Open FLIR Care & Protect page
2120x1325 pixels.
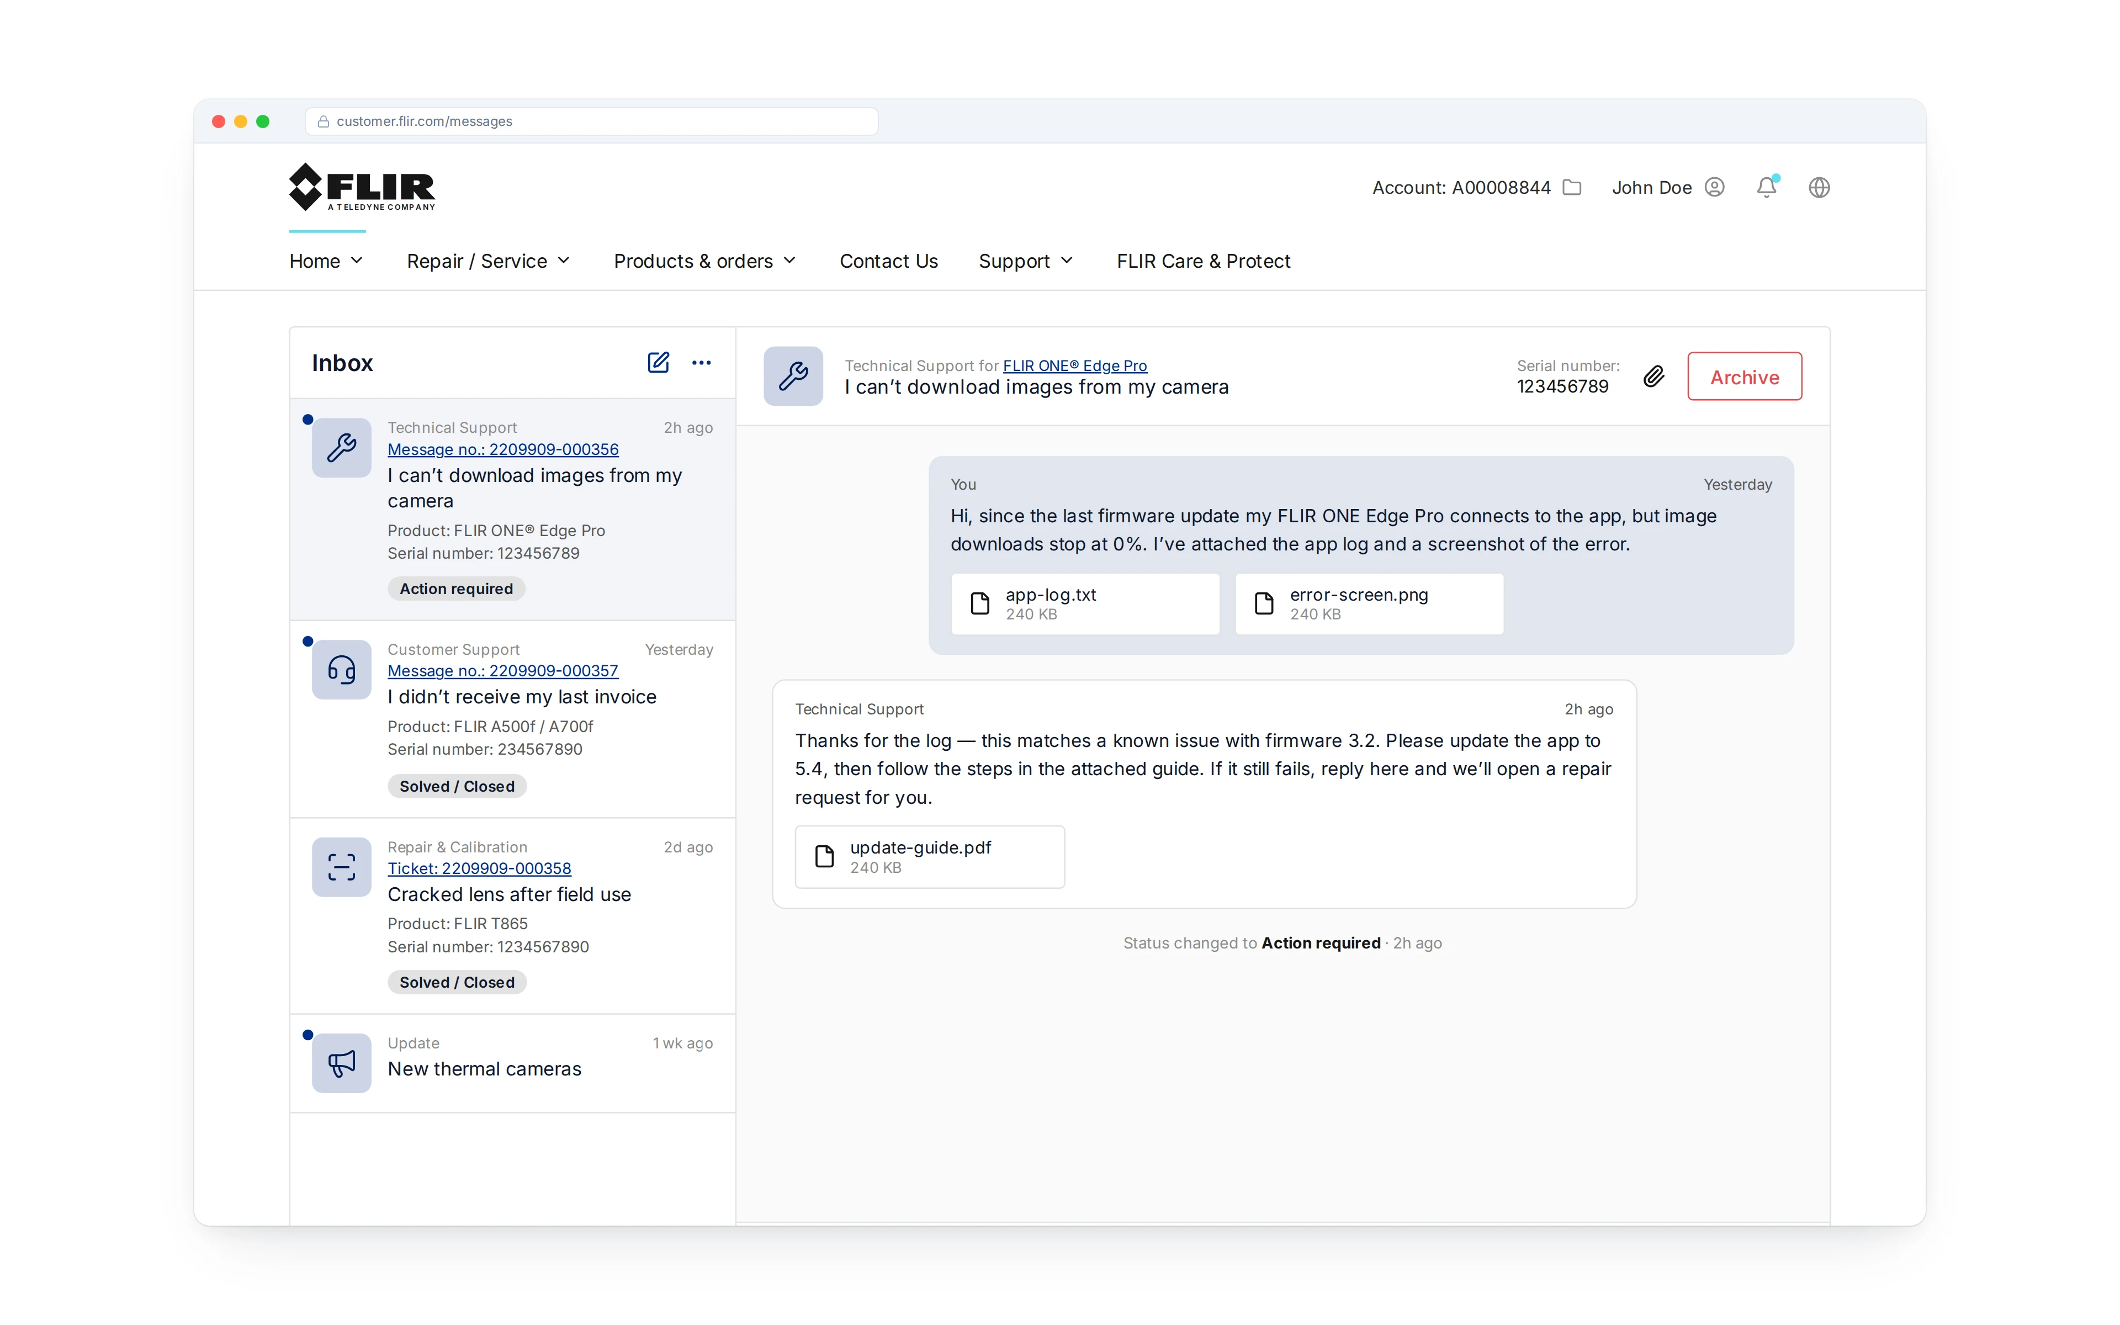1203,261
